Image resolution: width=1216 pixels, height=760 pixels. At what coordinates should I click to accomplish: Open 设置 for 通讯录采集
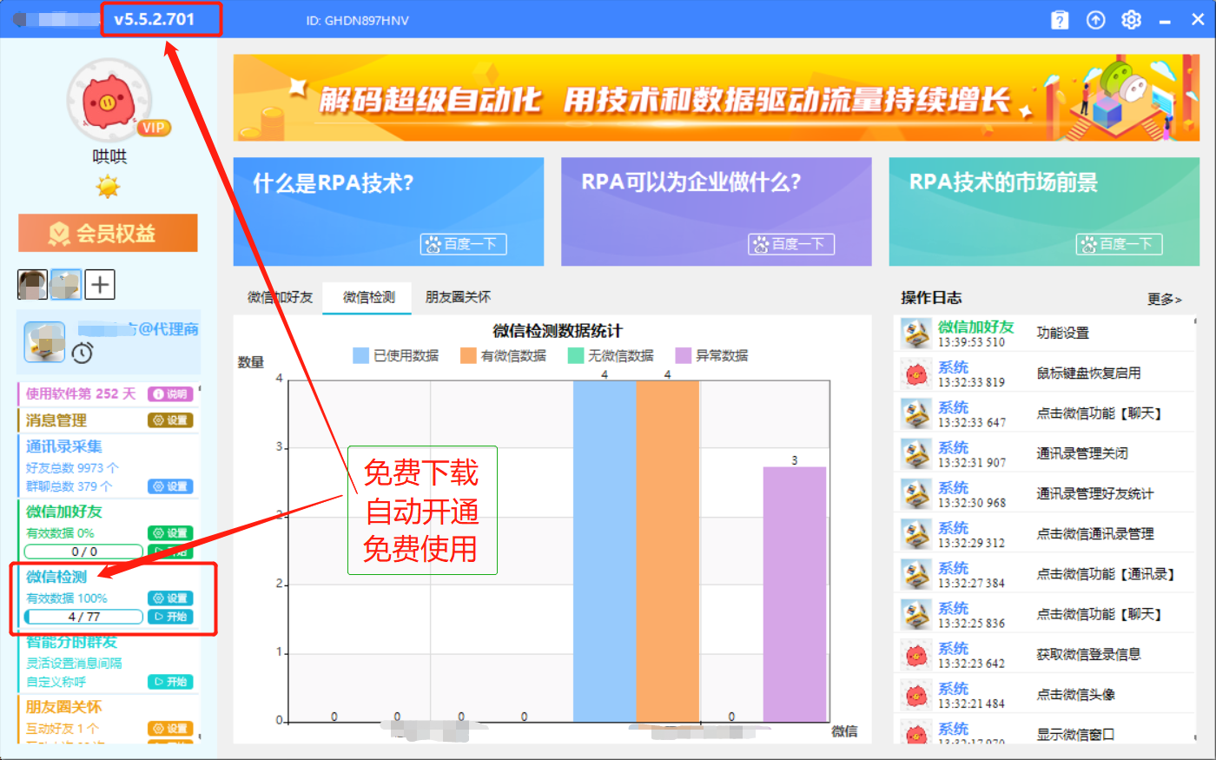(x=170, y=486)
